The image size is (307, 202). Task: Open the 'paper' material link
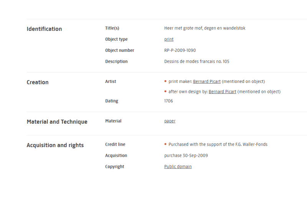coord(170,121)
